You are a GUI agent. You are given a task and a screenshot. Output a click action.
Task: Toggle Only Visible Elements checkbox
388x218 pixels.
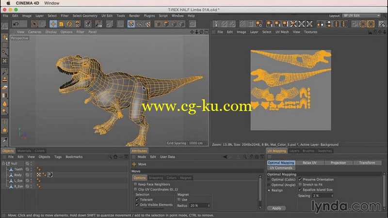tap(137, 204)
